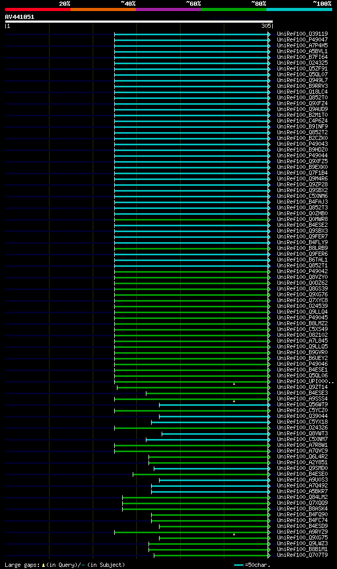Click the UniRef100_Q5QL06 label
The height and width of the screenshot is (569, 337).
[302, 376]
